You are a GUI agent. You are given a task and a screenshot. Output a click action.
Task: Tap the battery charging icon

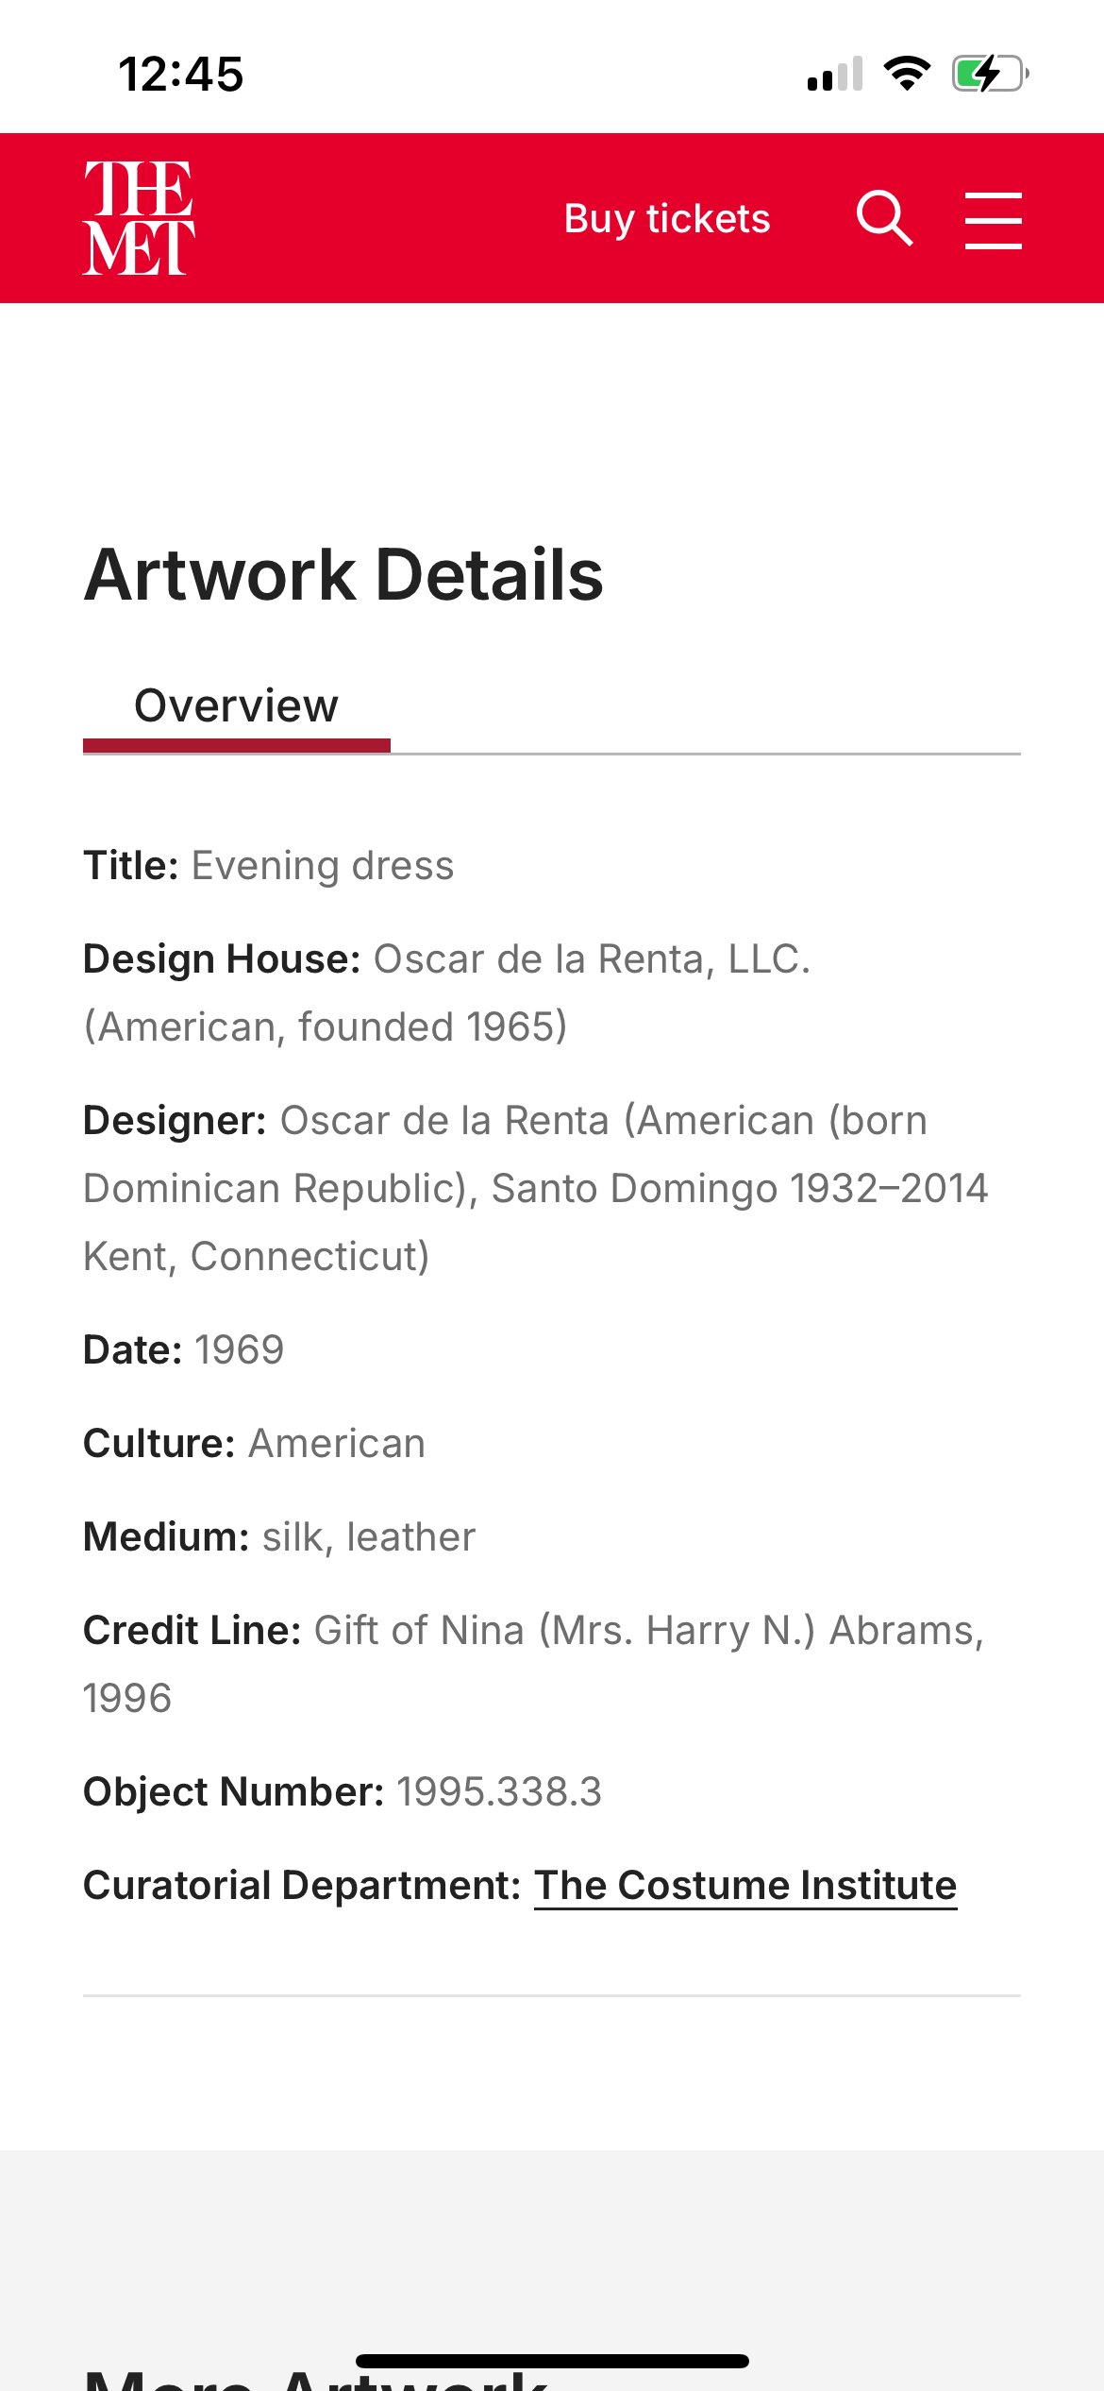point(989,74)
